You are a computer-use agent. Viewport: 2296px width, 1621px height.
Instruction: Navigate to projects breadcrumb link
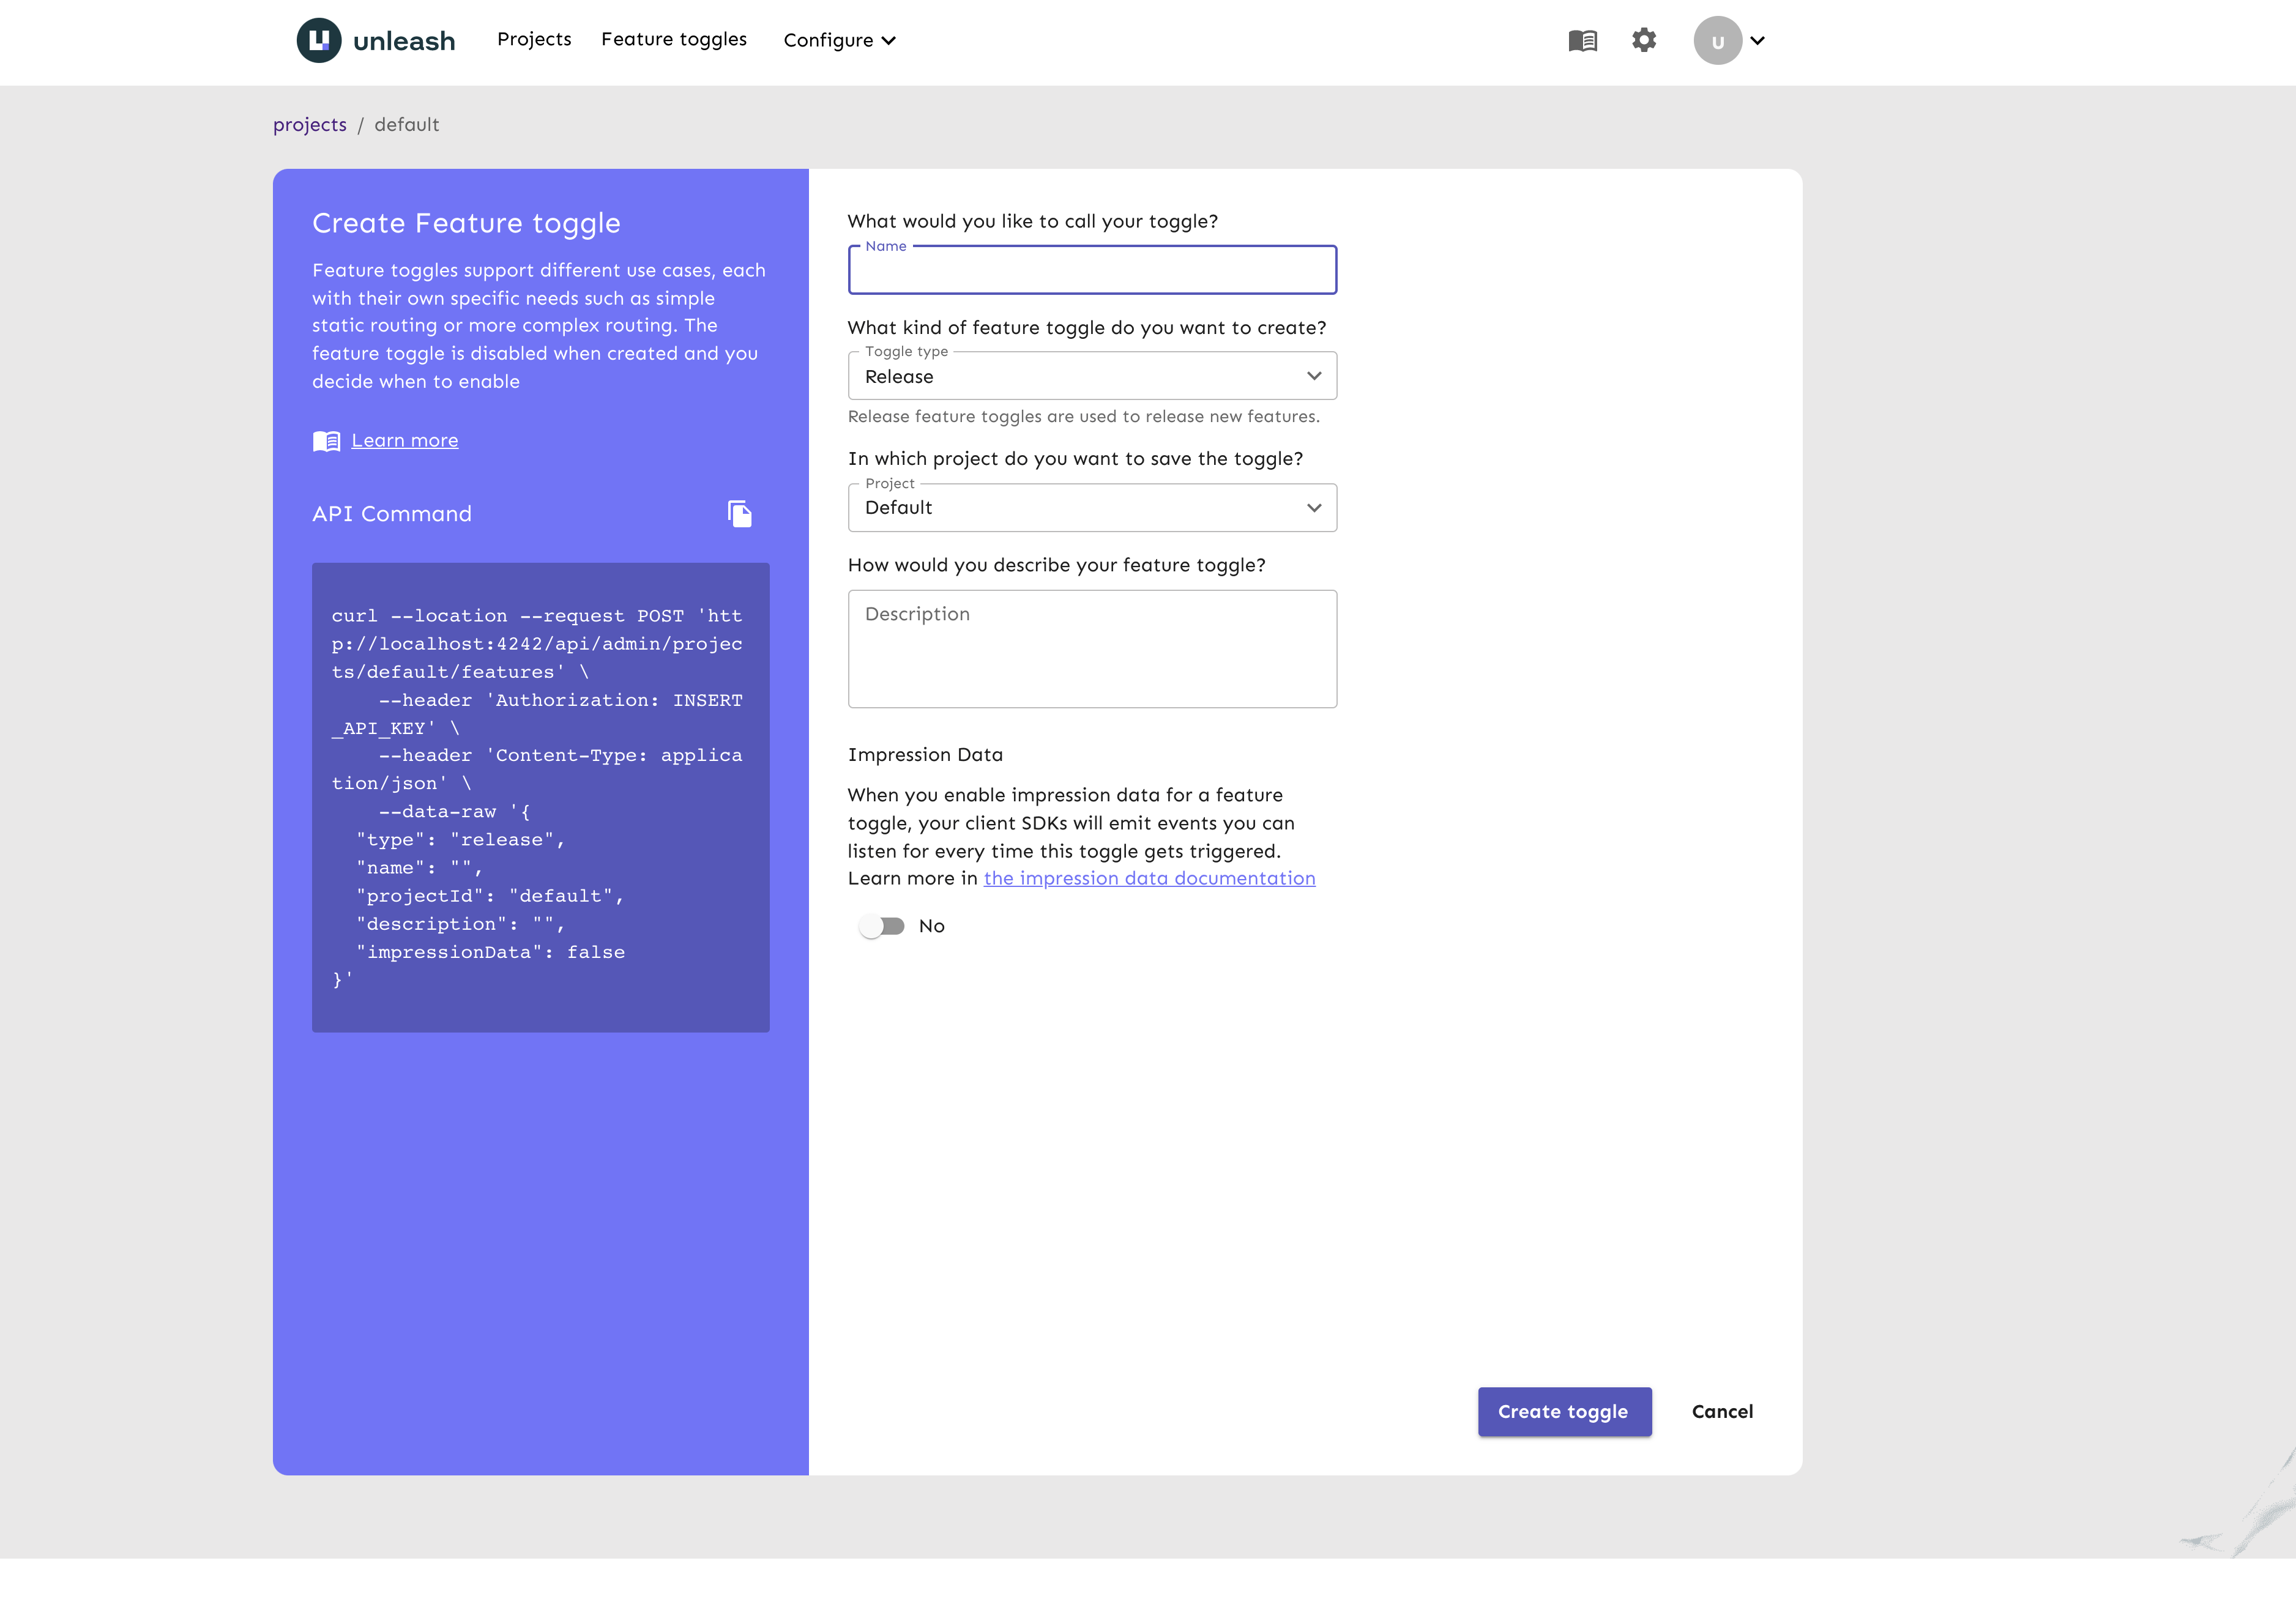point(310,125)
